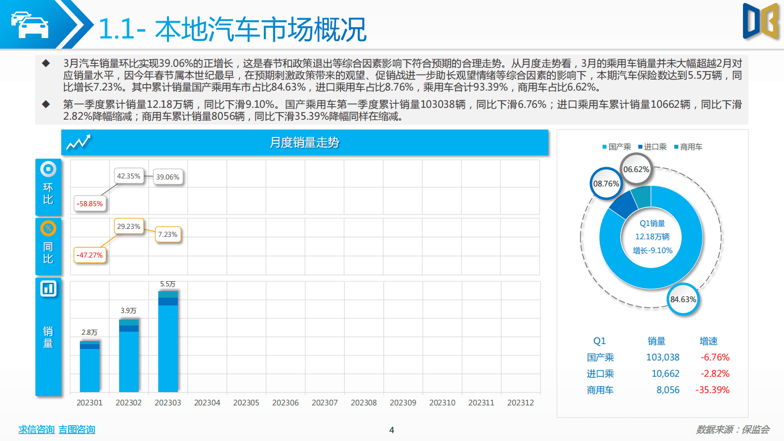
Task: Click the DB logo at top right
Action: 761,21
